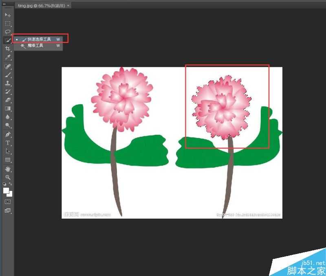Select the Clone Stamp tool
This screenshot has width=326, height=276.
[7, 83]
